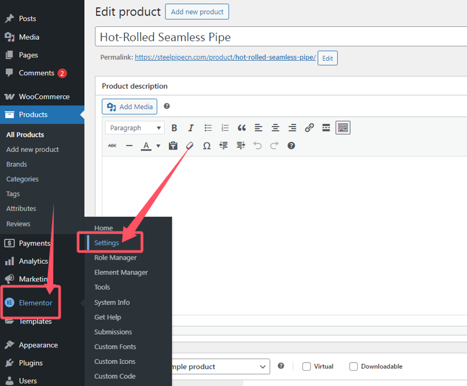Open Elementor menu in sidebar

pyautogui.click(x=36, y=302)
